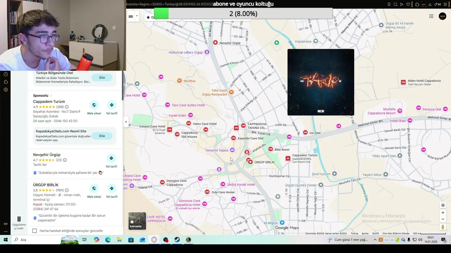Select Cappadem Turizm map marker
The width and height of the screenshot is (451, 253).
[x=288, y=158]
